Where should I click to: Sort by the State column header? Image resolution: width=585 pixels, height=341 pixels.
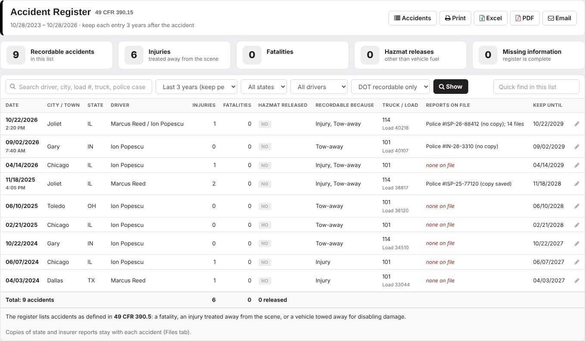(x=95, y=105)
